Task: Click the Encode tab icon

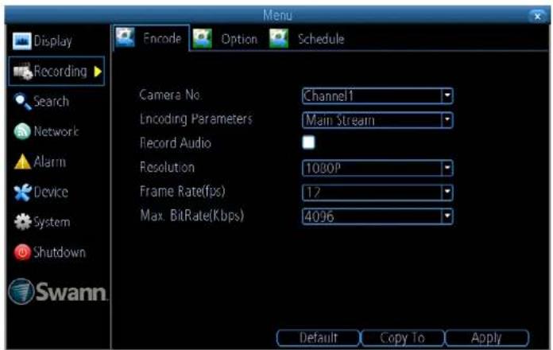Action: pos(125,37)
